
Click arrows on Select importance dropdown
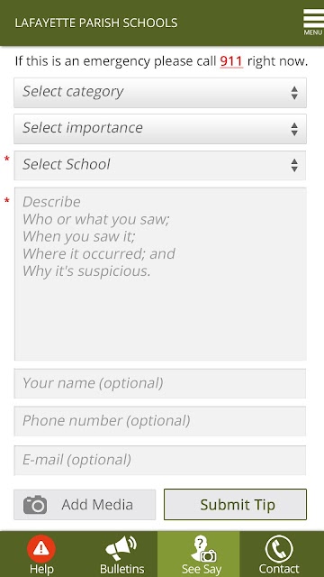[294, 129]
